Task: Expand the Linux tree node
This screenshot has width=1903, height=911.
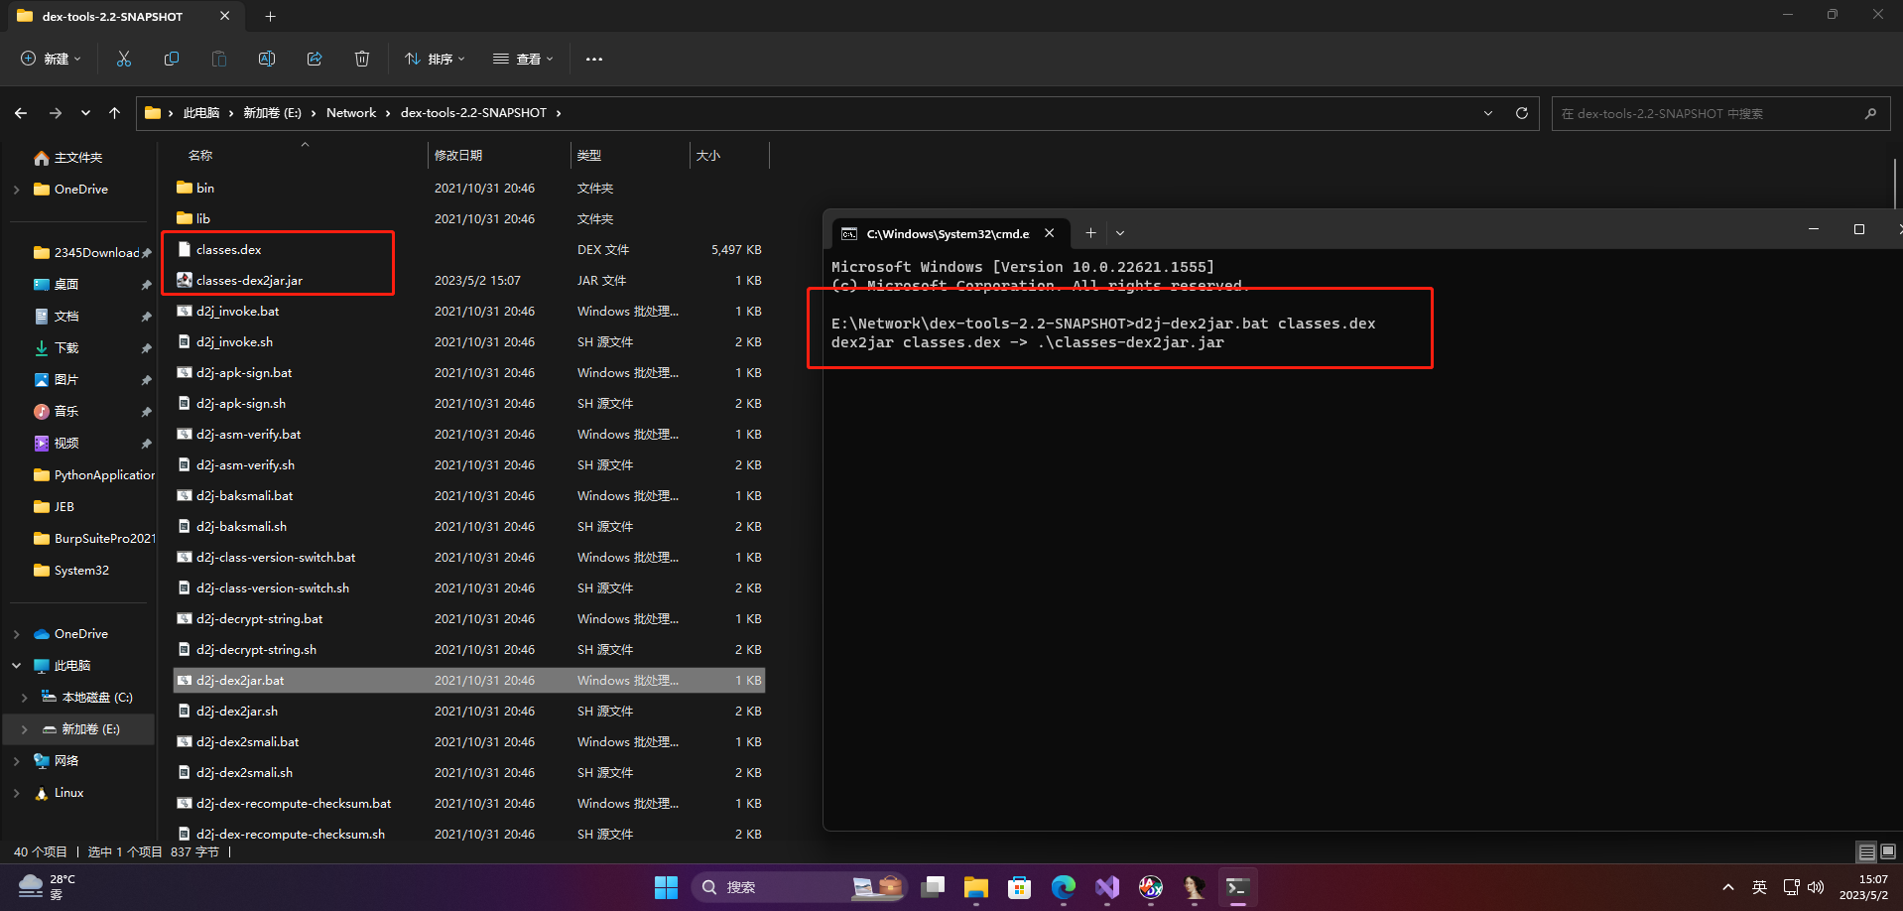Action: (x=17, y=792)
